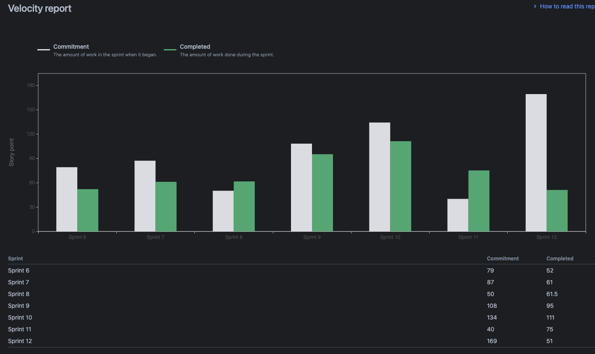
Task: Click the chevron beside 'How to read this report'
Action: pos(535,6)
